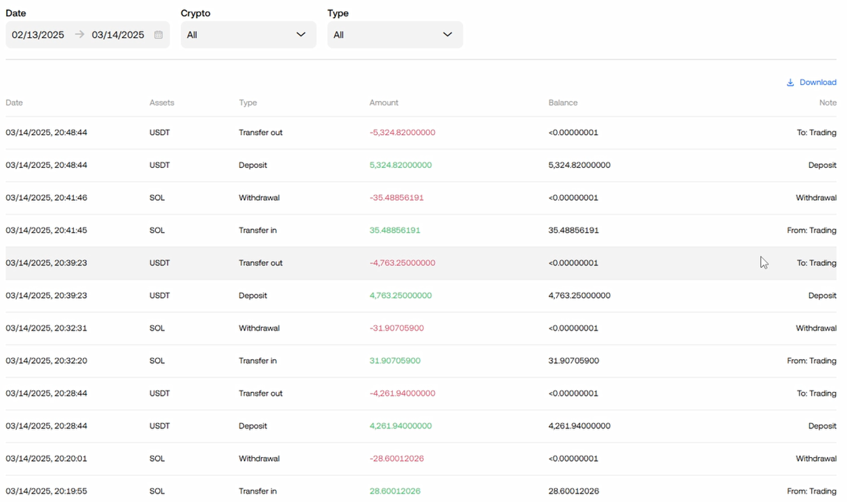Click balance 4,763.25000000
The width and height of the screenshot is (847, 502).
point(579,295)
